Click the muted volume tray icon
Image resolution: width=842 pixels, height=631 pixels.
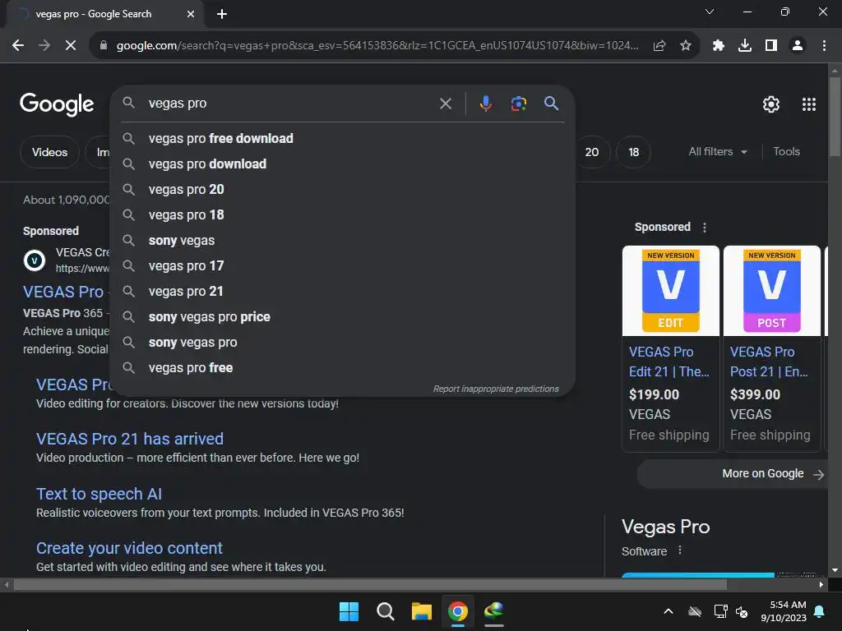(x=743, y=611)
